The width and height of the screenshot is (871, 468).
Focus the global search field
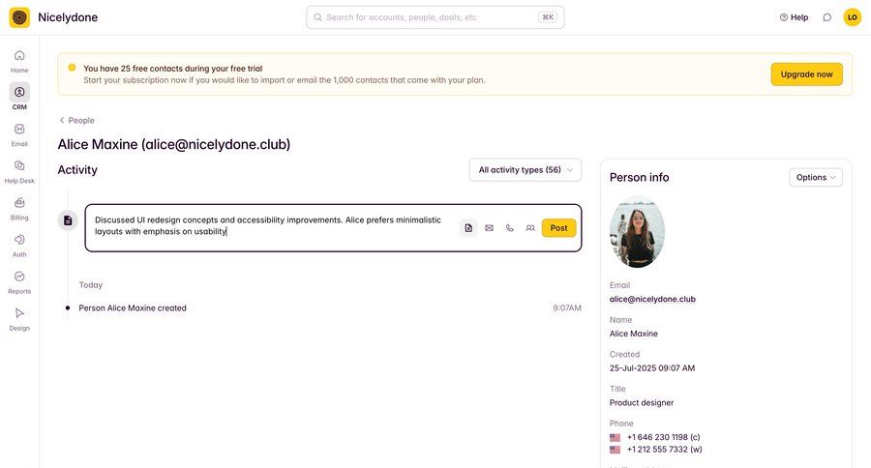click(435, 17)
